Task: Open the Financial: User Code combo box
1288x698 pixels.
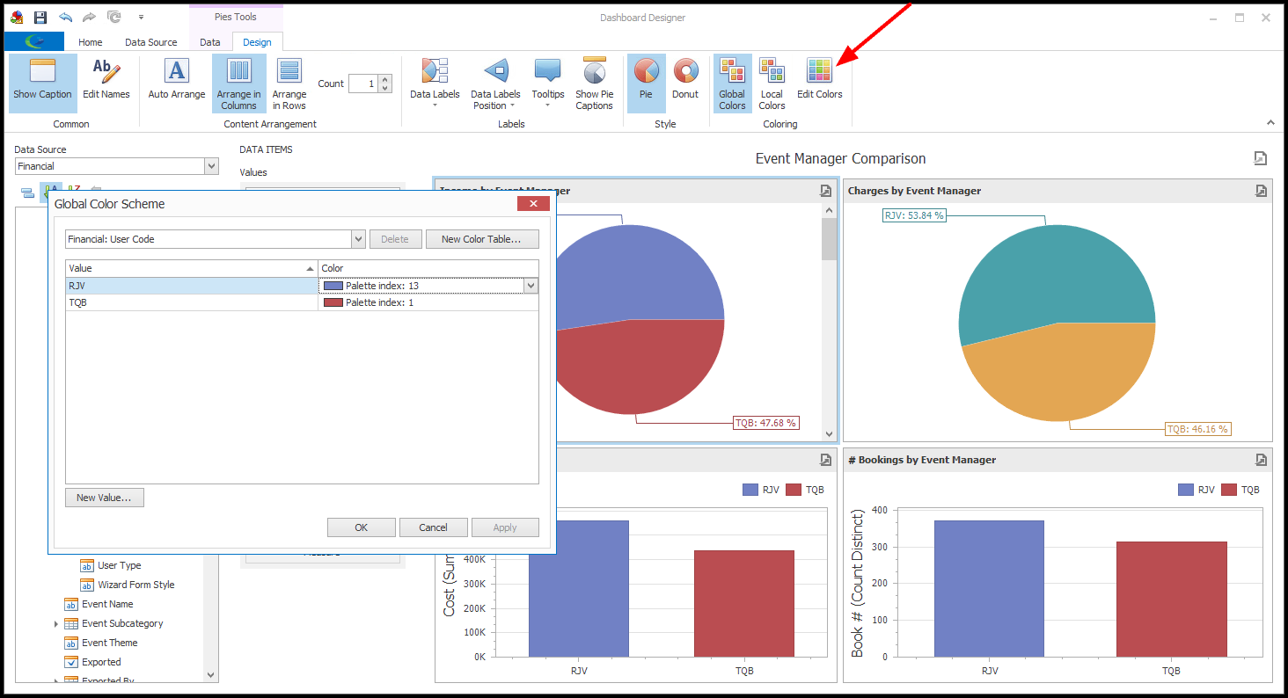Action: [215, 239]
